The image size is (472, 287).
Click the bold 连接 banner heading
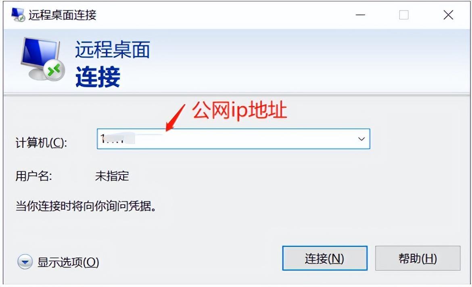(98, 77)
